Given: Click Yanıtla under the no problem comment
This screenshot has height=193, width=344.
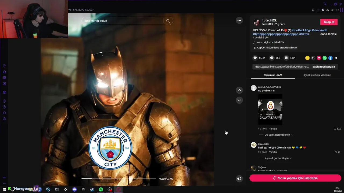Looking at the screenshot, I should [x=273, y=129].
